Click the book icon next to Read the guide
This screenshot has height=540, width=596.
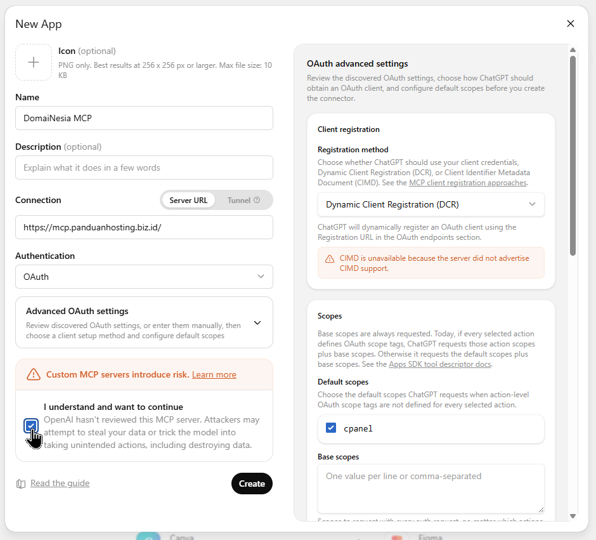point(21,484)
